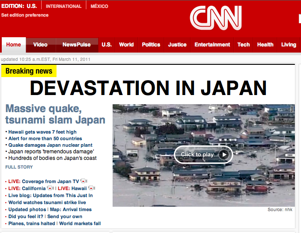
Task: Open the World section
Action: [x=126, y=45]
